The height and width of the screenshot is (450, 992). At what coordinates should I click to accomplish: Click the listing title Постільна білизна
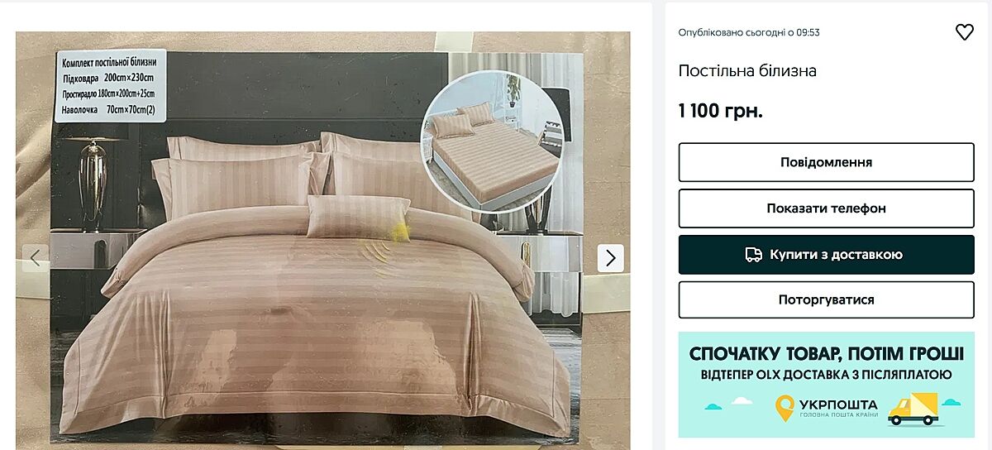click(747, 70)
